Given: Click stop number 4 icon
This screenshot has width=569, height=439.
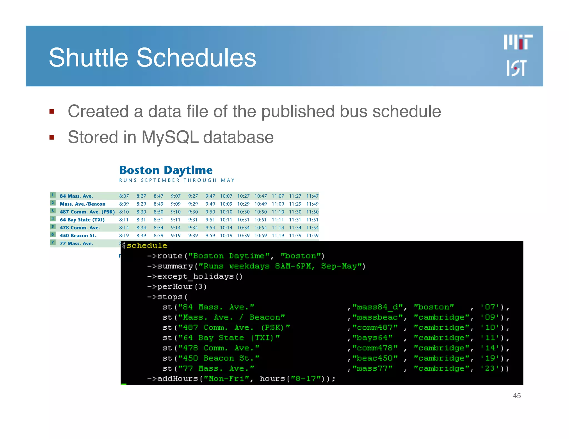Looking at the screenshot, I should click(53, 219).
